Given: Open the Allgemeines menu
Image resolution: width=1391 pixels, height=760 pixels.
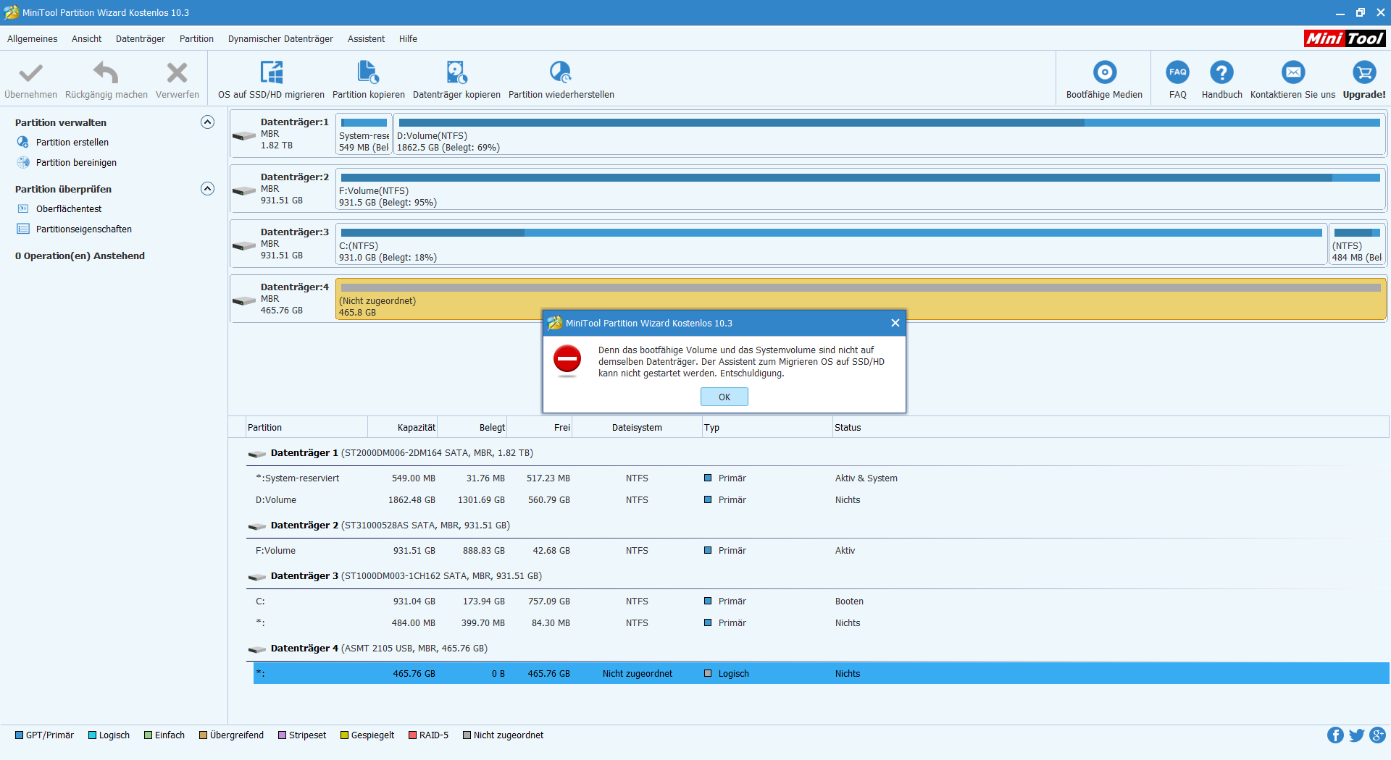Looking at the screenshot, I should 33,39.
